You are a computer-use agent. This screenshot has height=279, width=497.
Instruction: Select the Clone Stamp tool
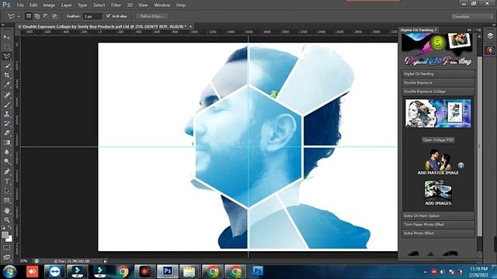click(7, 114)
